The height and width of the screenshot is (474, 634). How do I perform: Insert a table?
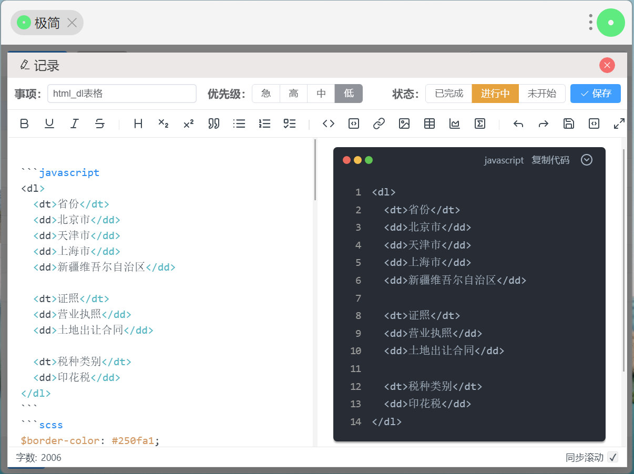click(430, 123)
